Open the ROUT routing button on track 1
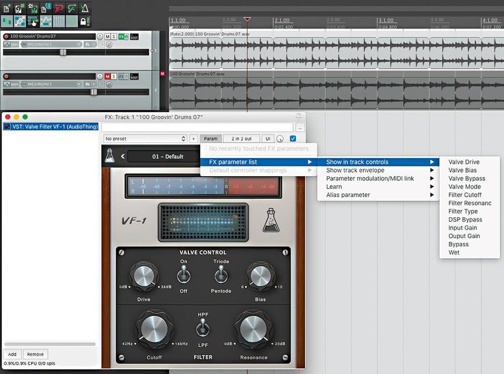Screen dimensions: 504x374 click(134, 37)
